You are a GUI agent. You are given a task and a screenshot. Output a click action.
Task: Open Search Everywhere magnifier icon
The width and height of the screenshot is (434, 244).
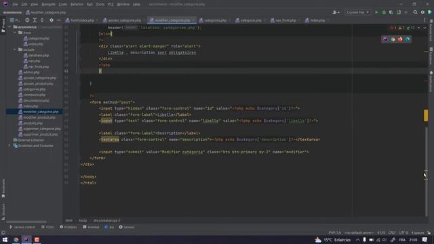coord(415,12)
